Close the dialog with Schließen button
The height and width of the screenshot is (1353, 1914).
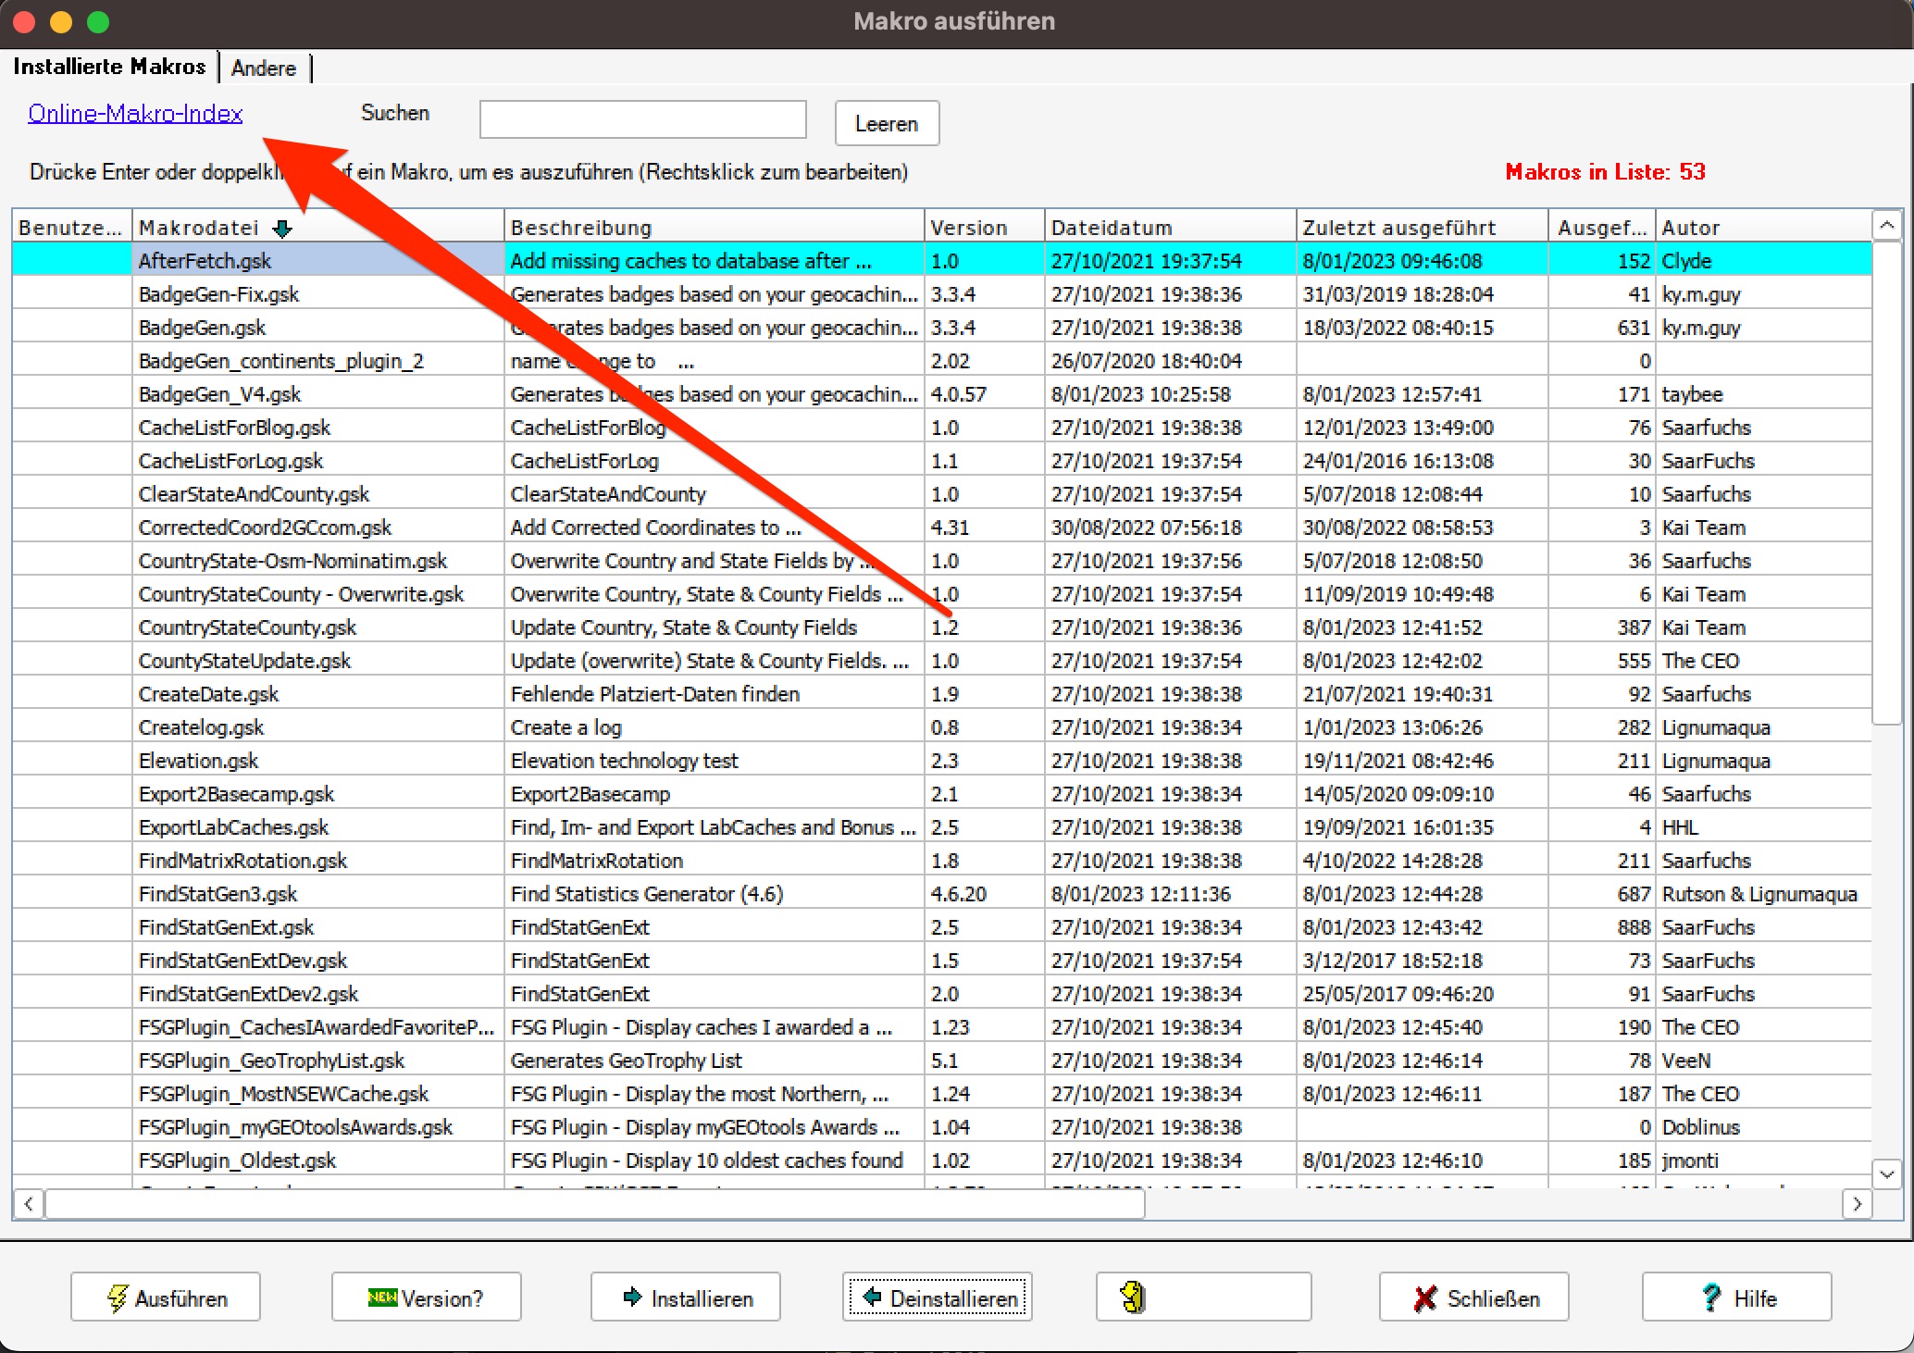pyautogui.click(x=1474, y=1297)
